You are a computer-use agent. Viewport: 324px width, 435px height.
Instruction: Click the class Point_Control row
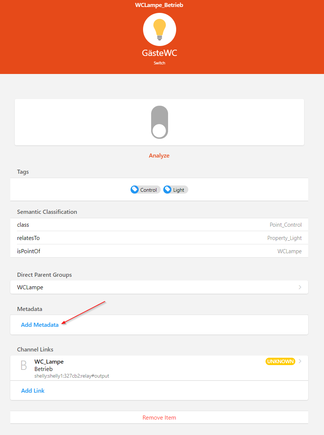pos(159,225)
